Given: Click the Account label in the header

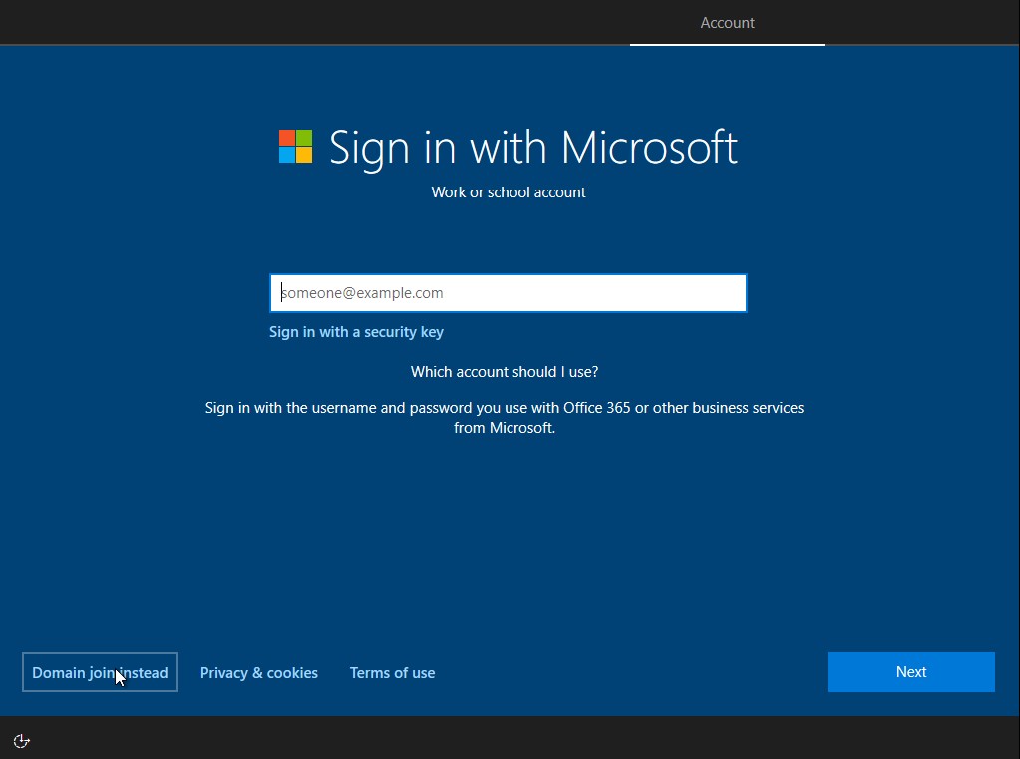Looking at the screenshot, I should (727, 22).
